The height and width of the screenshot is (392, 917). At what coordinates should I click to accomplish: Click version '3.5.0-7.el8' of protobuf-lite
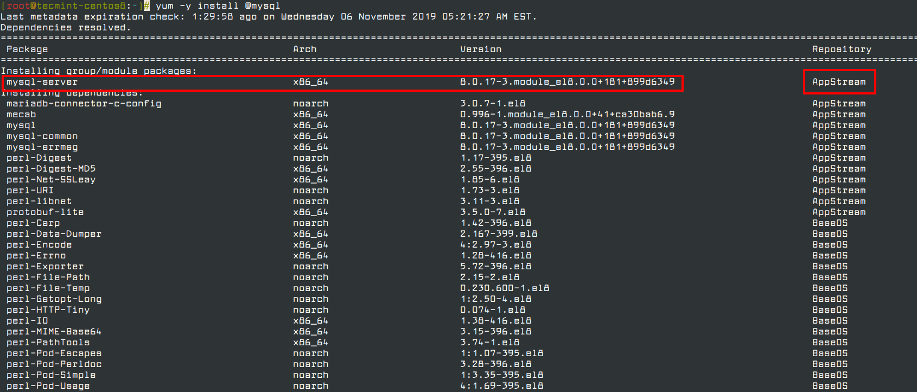493,212
